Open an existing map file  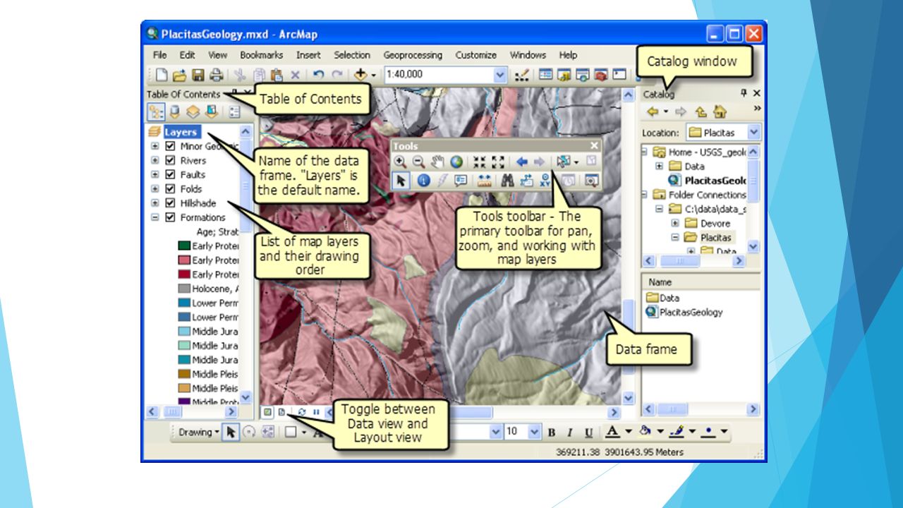point(179,74)
